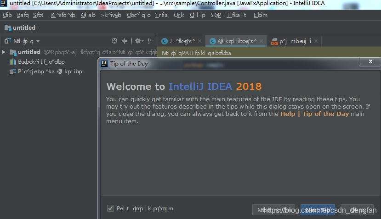Open the Analyze menu in menu bar
This screenshot has height=219, width=381.
tap(111, 15)
